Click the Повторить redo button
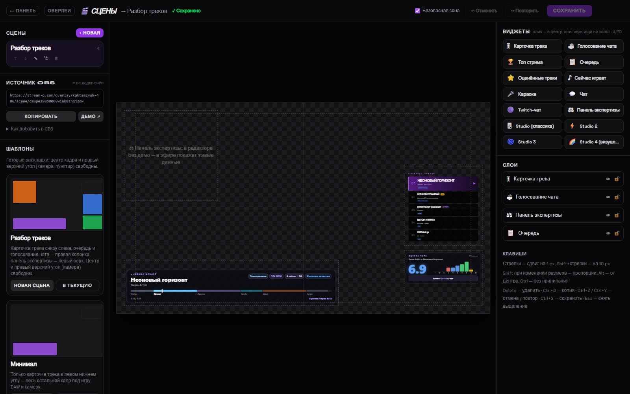This screenshot has height=394, width=630. click(524, 11)
